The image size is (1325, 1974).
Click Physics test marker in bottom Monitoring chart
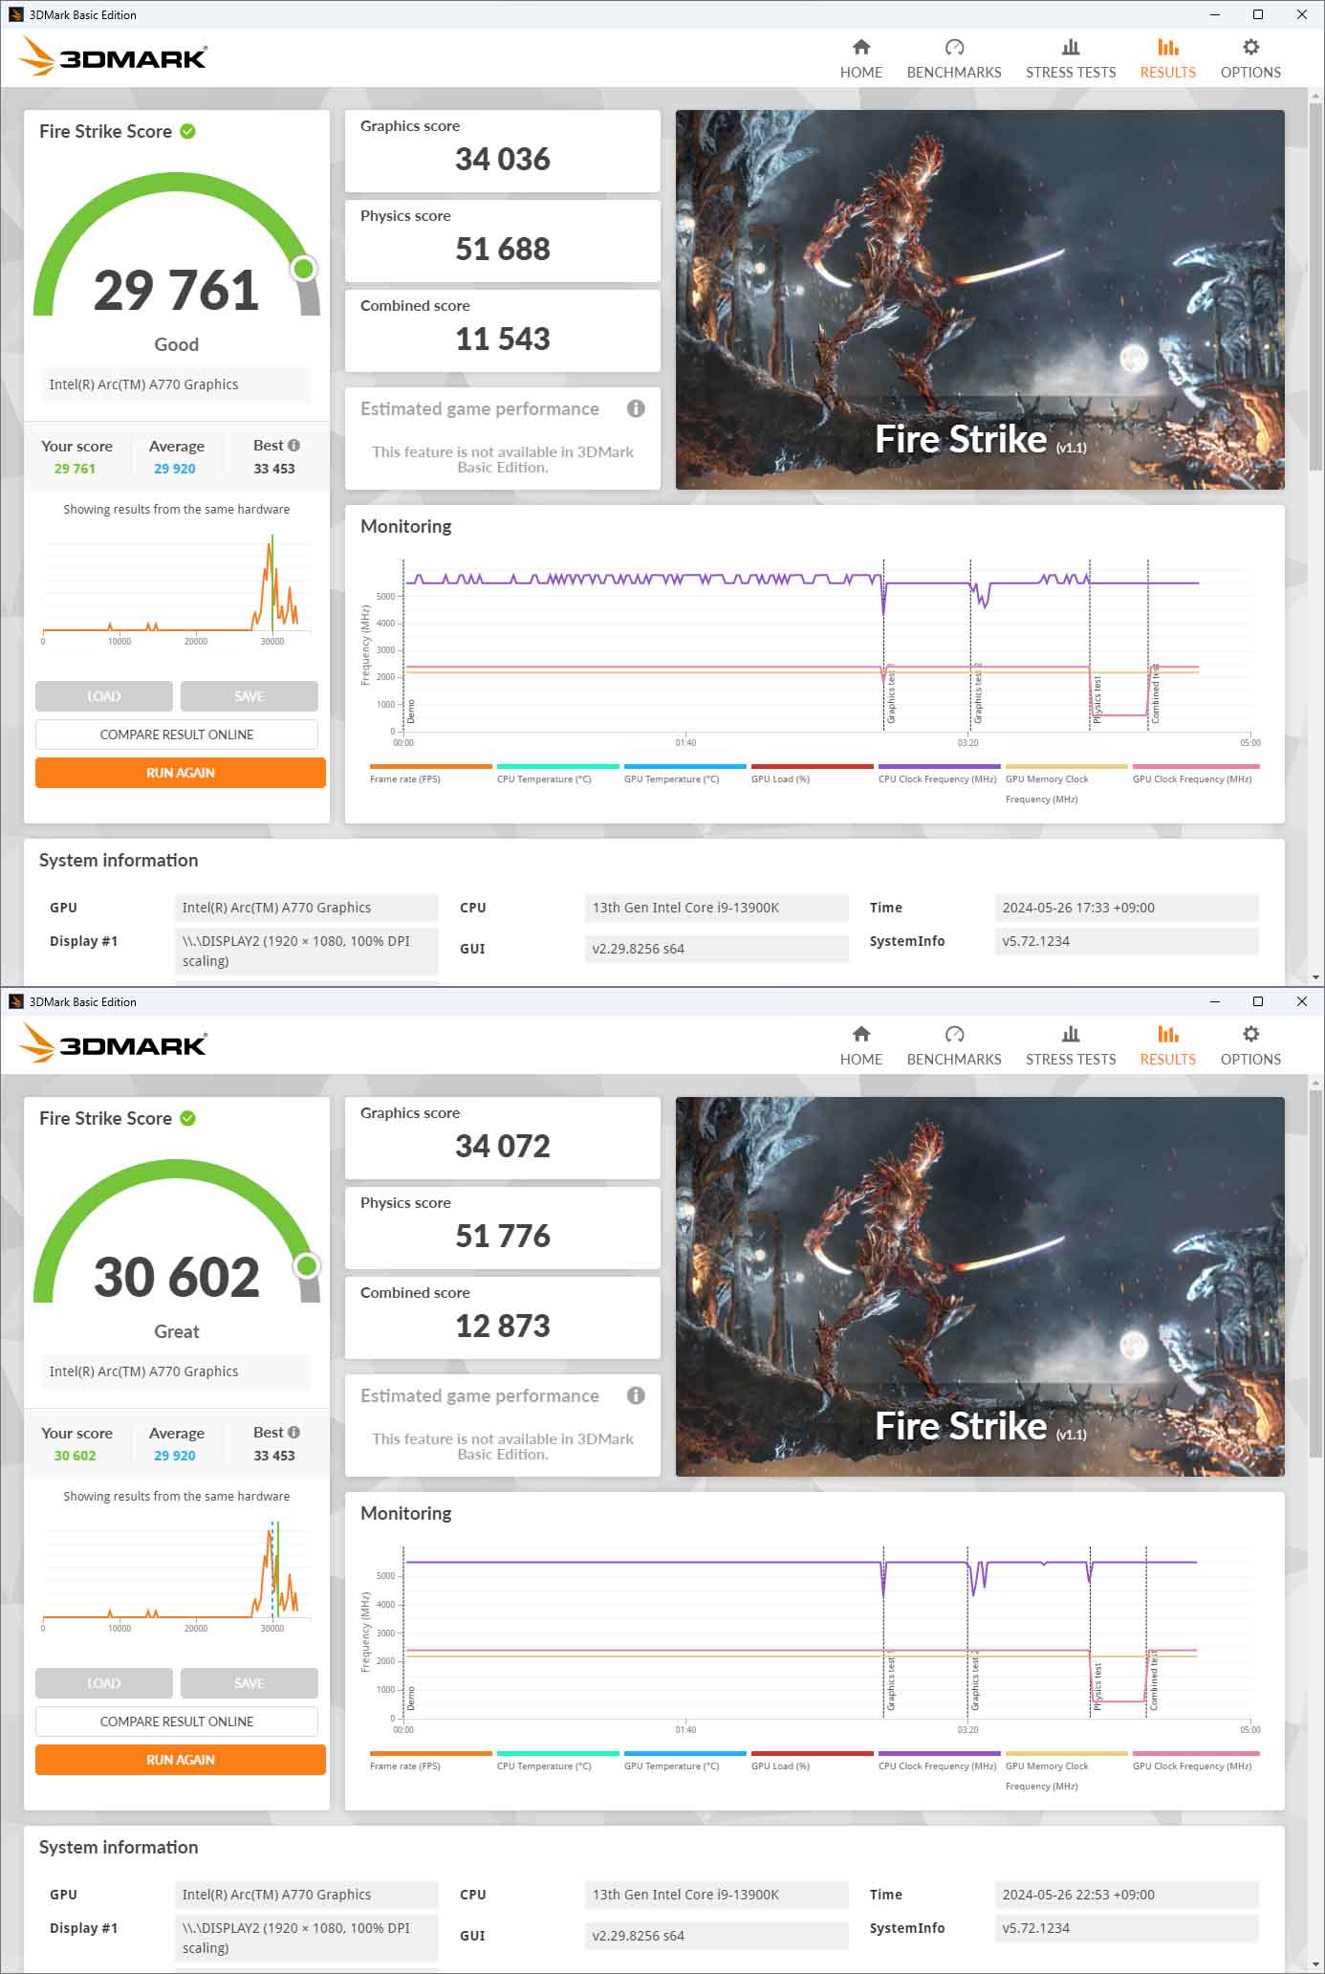(1097, 1685)
